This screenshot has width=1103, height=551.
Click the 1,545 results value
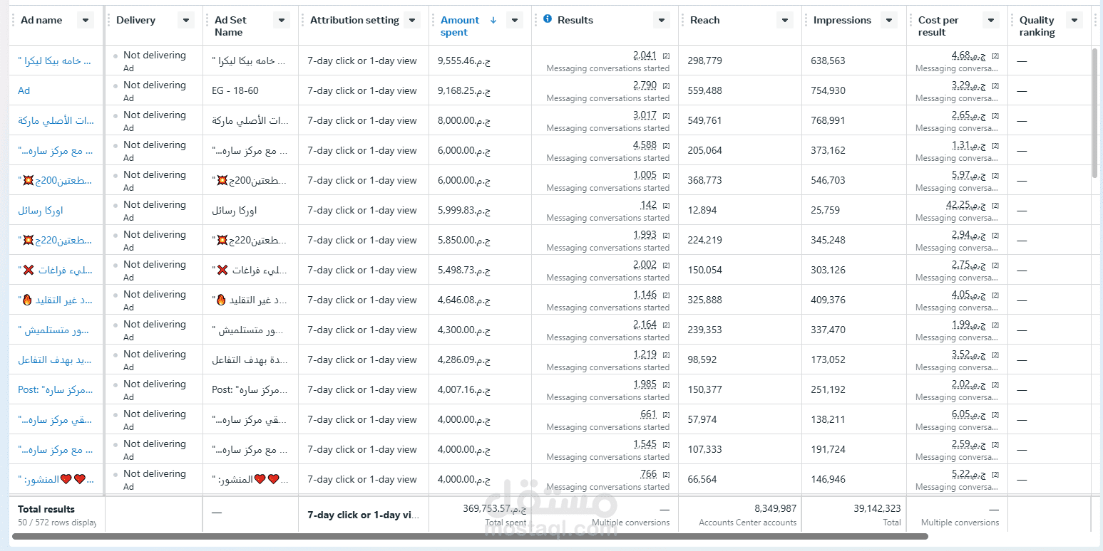[645, 444]
